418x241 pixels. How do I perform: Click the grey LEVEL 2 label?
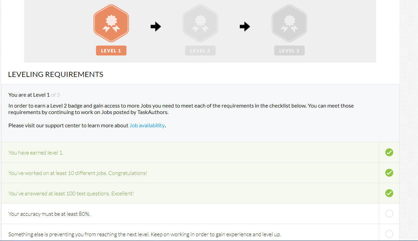[x=200, y=51]
